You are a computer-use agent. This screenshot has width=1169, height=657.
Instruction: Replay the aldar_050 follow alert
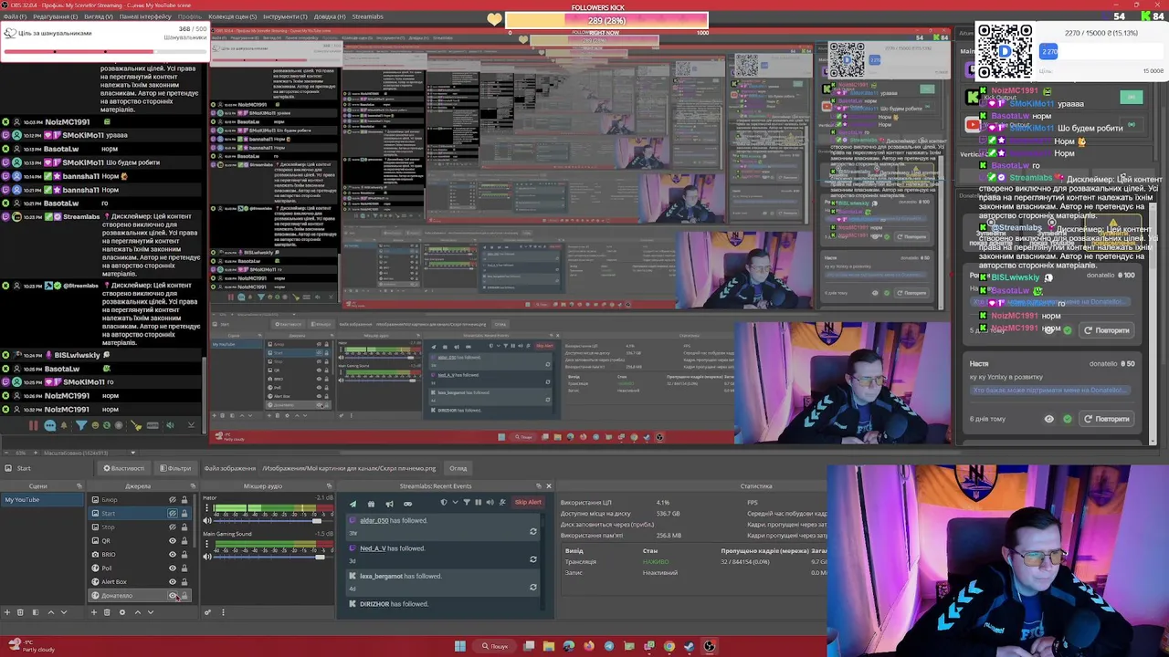[533, 532]
